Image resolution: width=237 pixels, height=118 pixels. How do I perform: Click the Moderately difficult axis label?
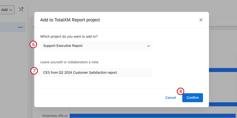point(55,116)
